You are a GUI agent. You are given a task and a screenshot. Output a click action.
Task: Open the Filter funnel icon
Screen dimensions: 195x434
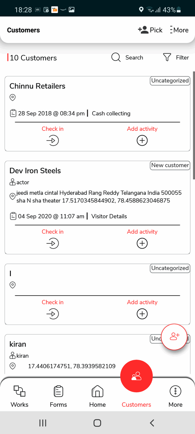[167, 58]
